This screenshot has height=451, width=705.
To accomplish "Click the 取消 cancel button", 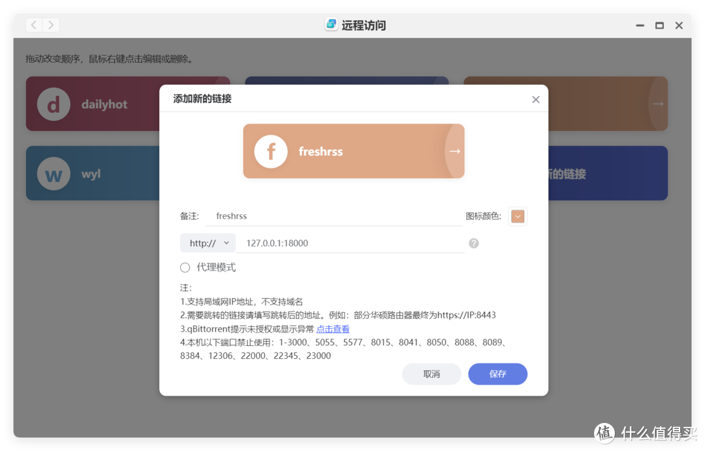I will pos(431,374).
